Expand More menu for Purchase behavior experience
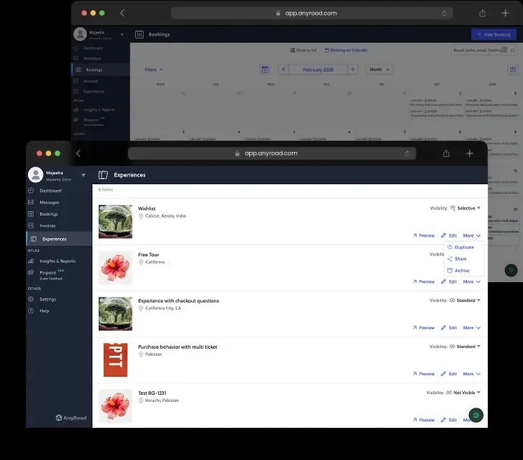This screenshot has width=523, height=460. point(471,374)
